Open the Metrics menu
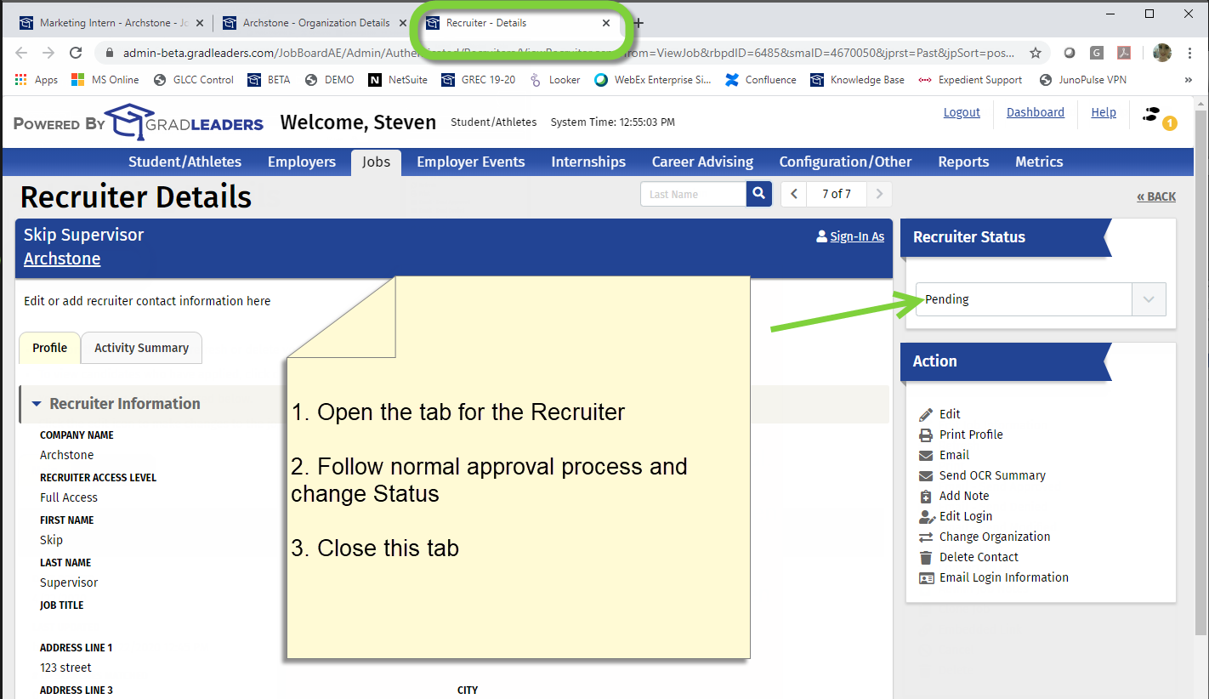The height and width of the screenshot is (699, 1209). coord(1039,162)
